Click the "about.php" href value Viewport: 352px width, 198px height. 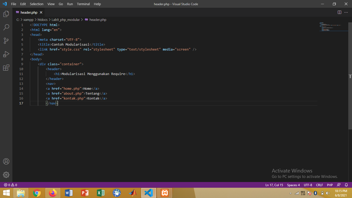point(73,93)
